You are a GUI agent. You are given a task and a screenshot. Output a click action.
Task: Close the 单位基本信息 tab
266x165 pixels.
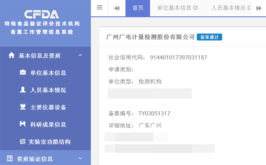196,8
